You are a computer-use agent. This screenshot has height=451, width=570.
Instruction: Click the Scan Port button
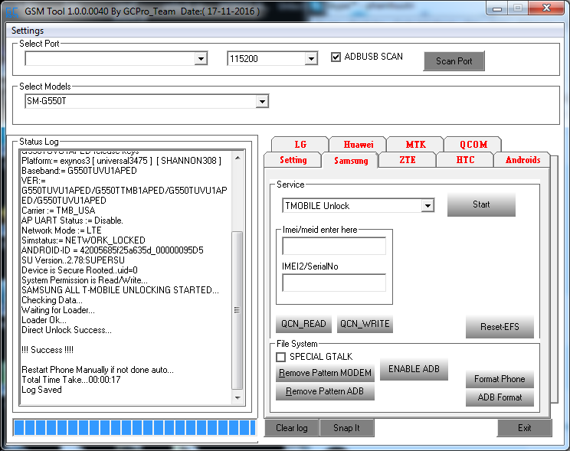(x=454, y=61)
